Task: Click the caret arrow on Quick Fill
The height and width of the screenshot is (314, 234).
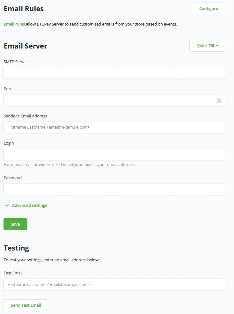Action: click(x=217, y=46)
